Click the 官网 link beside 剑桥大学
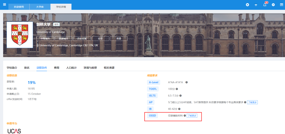The height and width of the screenshot is (134, 285). tap(56, 24)
